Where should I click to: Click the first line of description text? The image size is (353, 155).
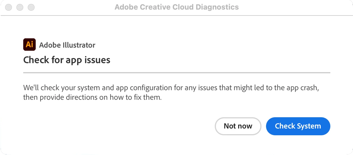[x=171, y=88]
